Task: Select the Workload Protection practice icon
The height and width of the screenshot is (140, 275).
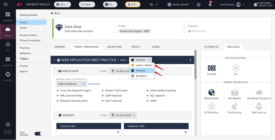Action: click(x=259, y=93)
